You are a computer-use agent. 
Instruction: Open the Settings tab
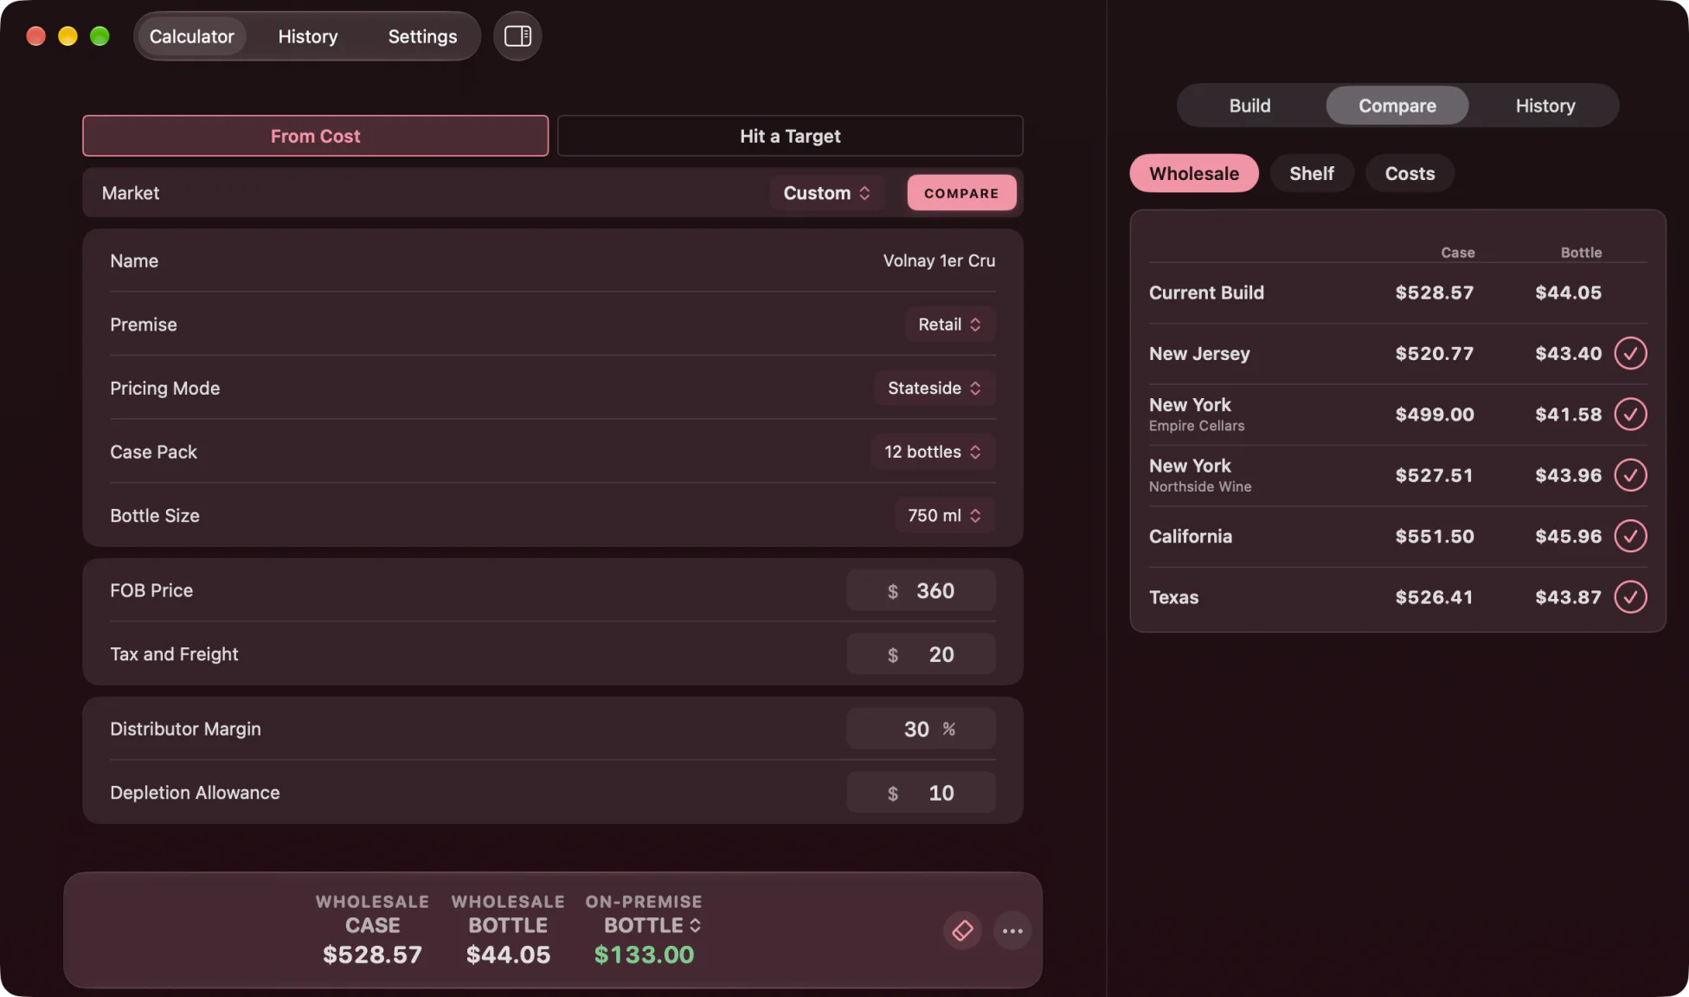(422, 36)
